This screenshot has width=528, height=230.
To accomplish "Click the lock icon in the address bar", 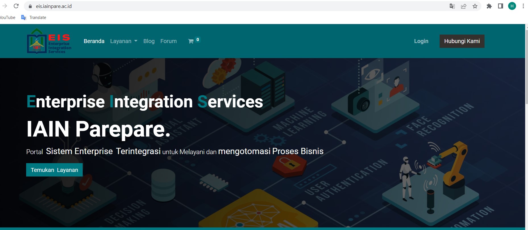I will coord(30,6).
